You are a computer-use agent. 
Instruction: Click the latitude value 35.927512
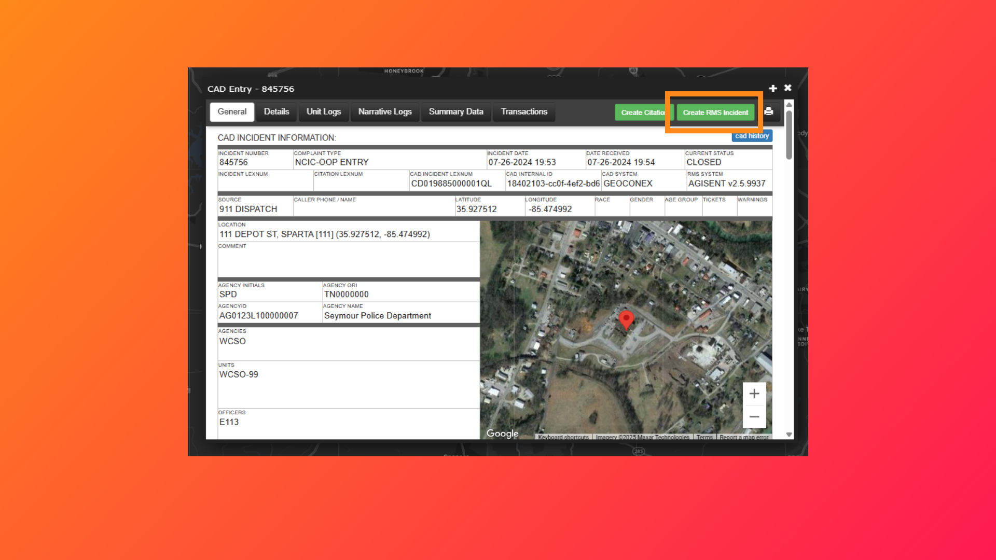476,209
